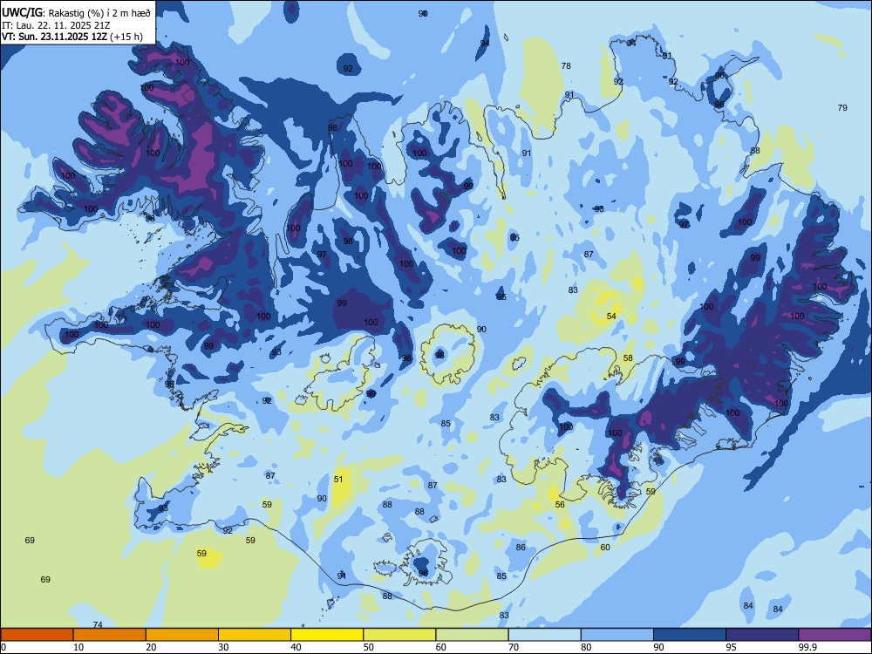Click the 'VT: Sun. 23.11.2025 12Z (+15 h)' line
The width and height of the screenshot is (872, 654).
point(72,37)
